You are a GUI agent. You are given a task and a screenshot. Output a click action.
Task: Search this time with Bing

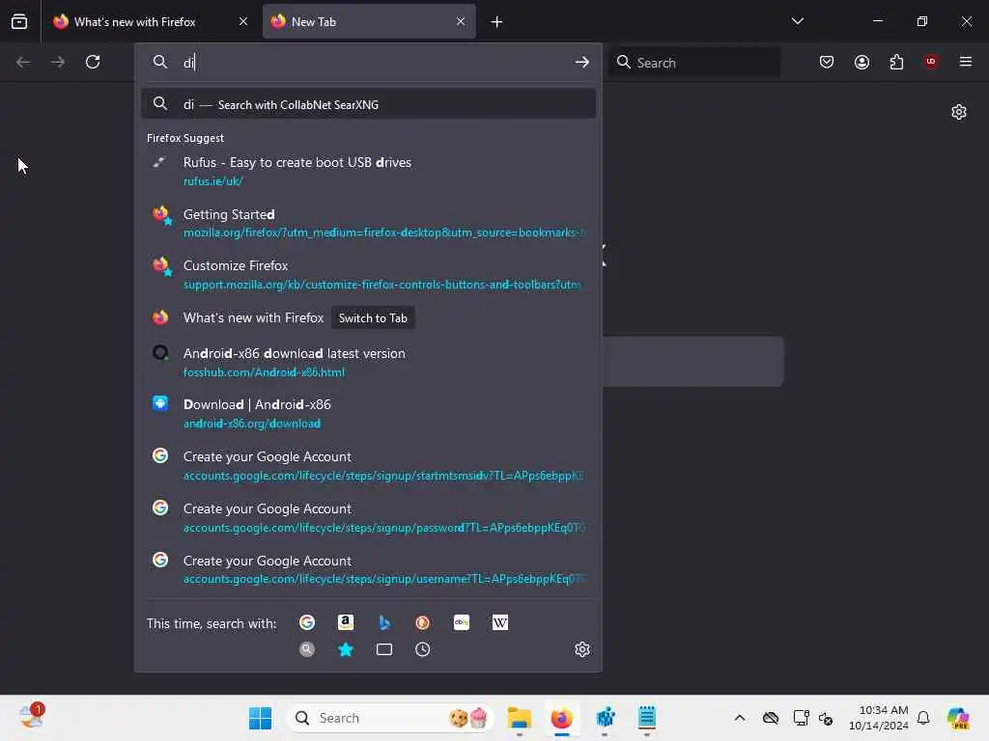[384, 622]
